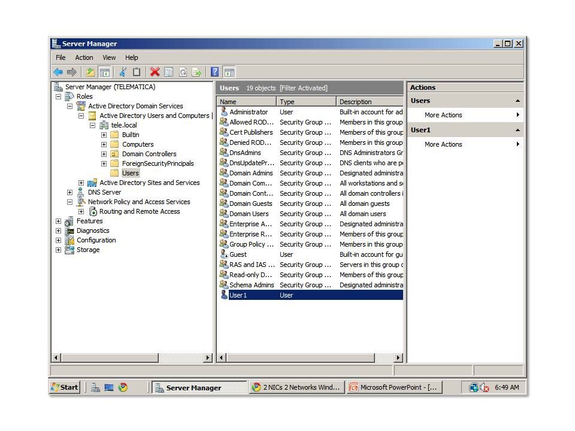
Task: Select the Domain Admins group entry
Action: (251, 173)
